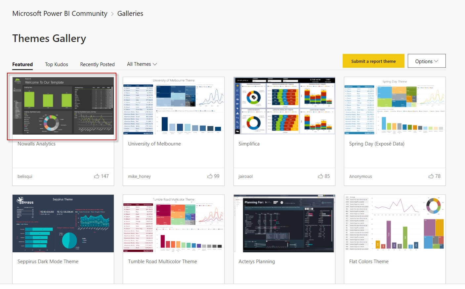This screenshot has width=465, height=289.
Task: Click Submit a report theme button
Action: [x=373, y=61]
